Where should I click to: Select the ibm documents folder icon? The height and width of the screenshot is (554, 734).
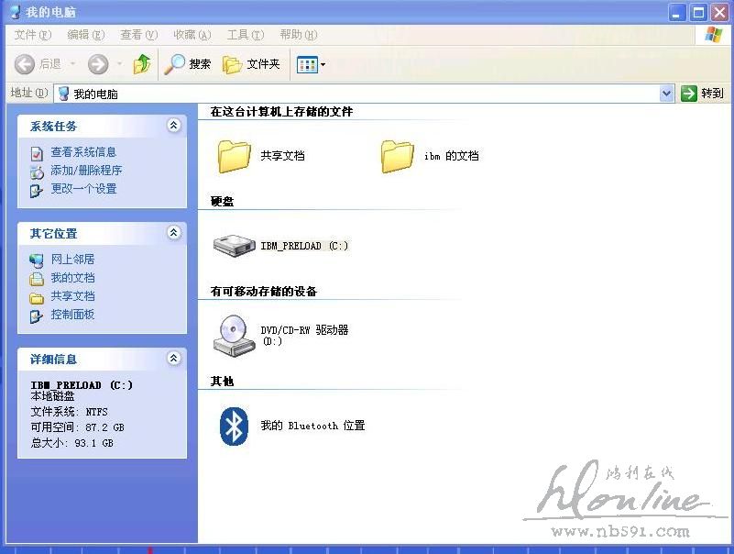397,156
